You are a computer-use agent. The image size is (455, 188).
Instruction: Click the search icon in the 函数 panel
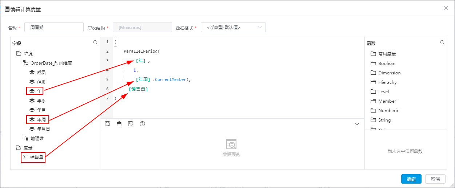click(x=442, y=42)
